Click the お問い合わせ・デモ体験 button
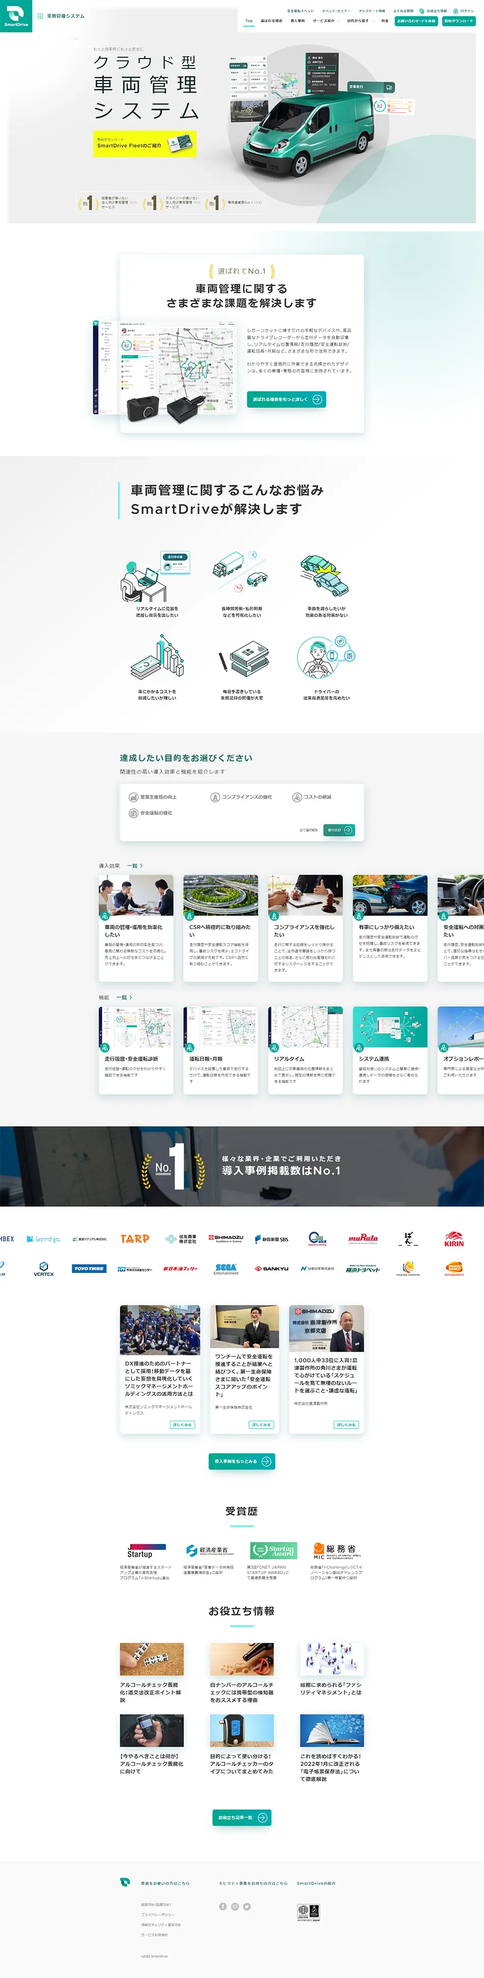 click(416, 21)
